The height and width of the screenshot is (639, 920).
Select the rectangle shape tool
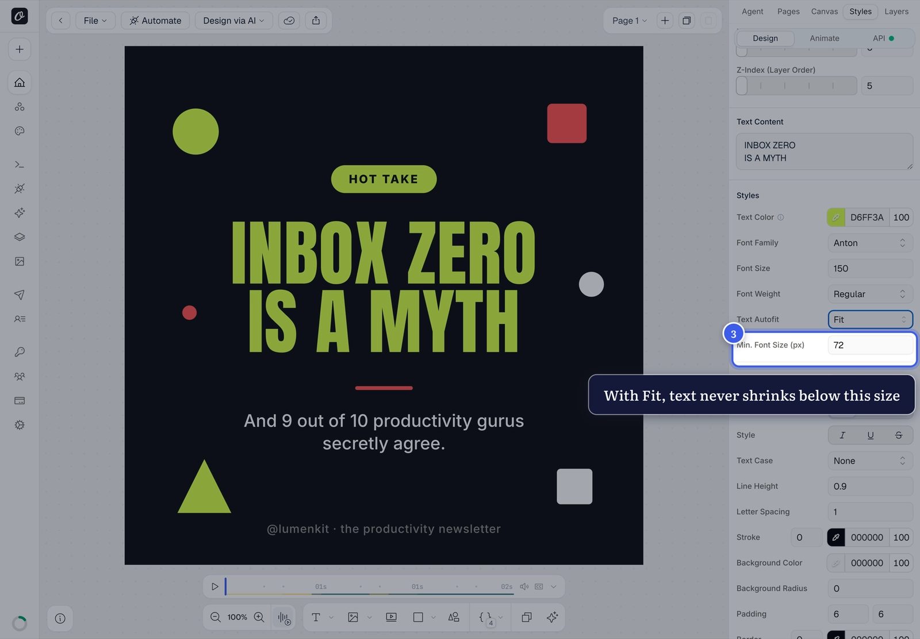(418, 617)
